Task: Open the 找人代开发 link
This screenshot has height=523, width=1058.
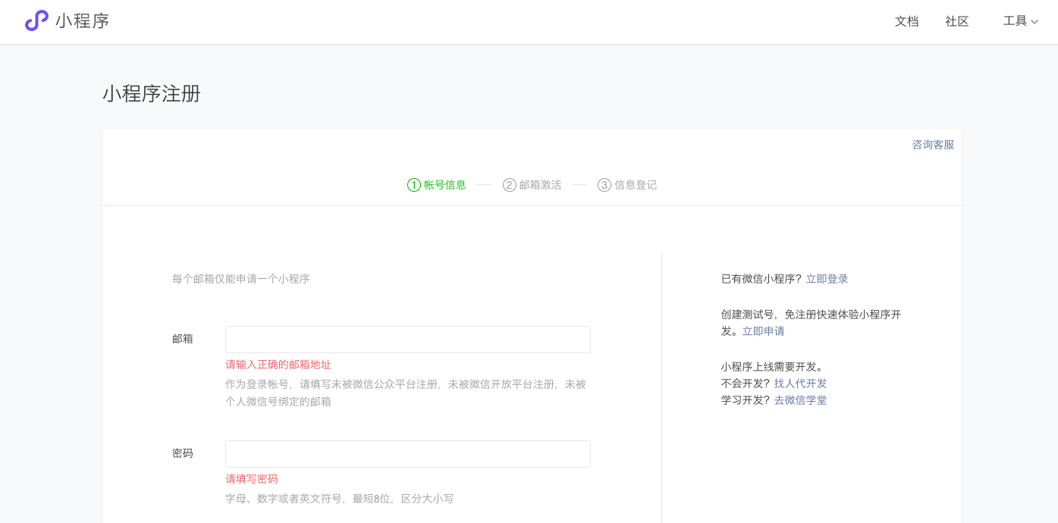Action: 800,384
